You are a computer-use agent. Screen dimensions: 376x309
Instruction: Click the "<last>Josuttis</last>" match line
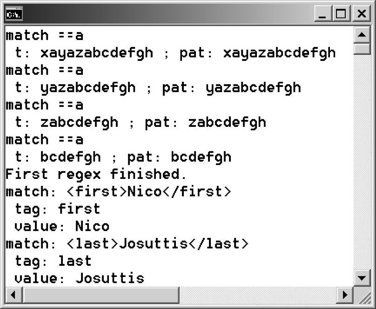[127, 243]
